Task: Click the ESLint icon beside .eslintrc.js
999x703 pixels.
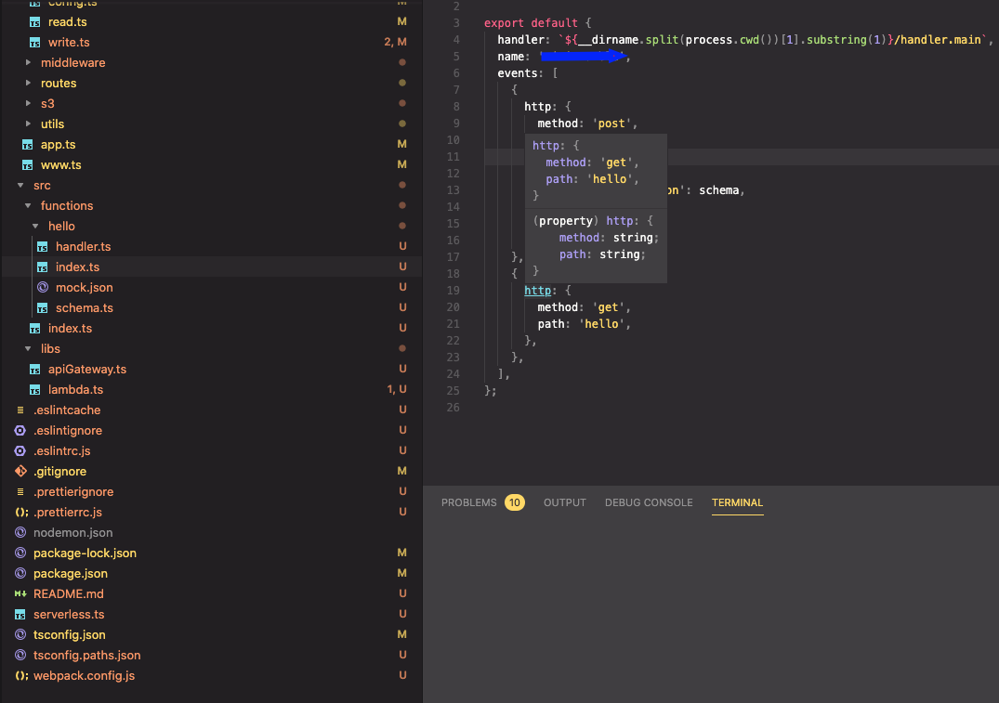Action: pyautogui.click(x=20, y=450)
